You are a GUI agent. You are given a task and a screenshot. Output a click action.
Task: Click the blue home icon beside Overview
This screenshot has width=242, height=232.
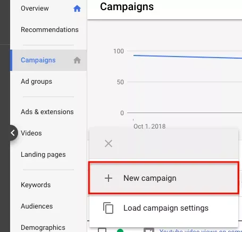click(77, 9)
